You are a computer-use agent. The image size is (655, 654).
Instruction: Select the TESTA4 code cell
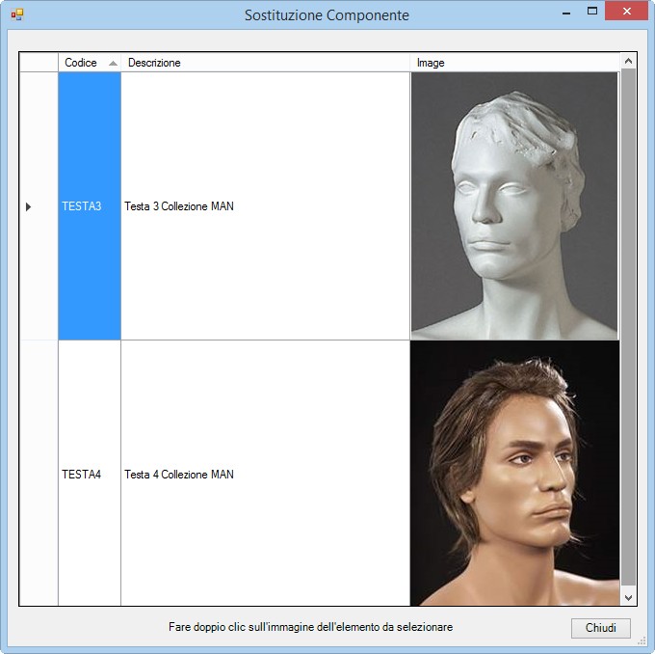90,474
